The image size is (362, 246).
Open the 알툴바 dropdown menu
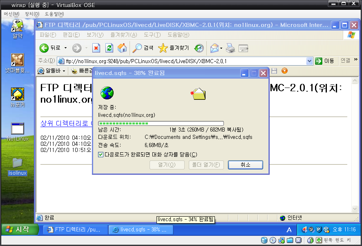(52, 71)
